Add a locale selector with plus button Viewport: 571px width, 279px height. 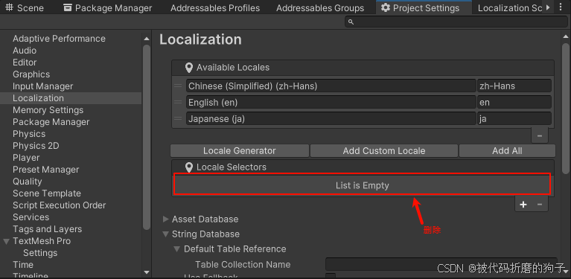[x=523, y=205]
